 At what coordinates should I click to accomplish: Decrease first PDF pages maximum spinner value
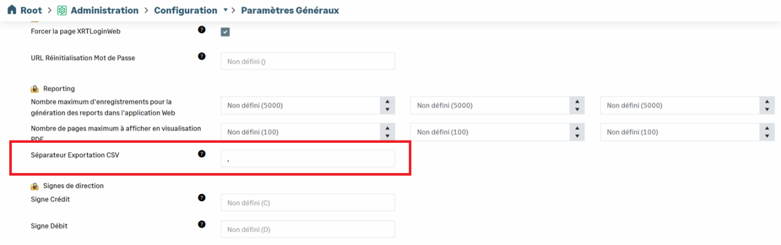pyautogui.click(x=387, y=136)
